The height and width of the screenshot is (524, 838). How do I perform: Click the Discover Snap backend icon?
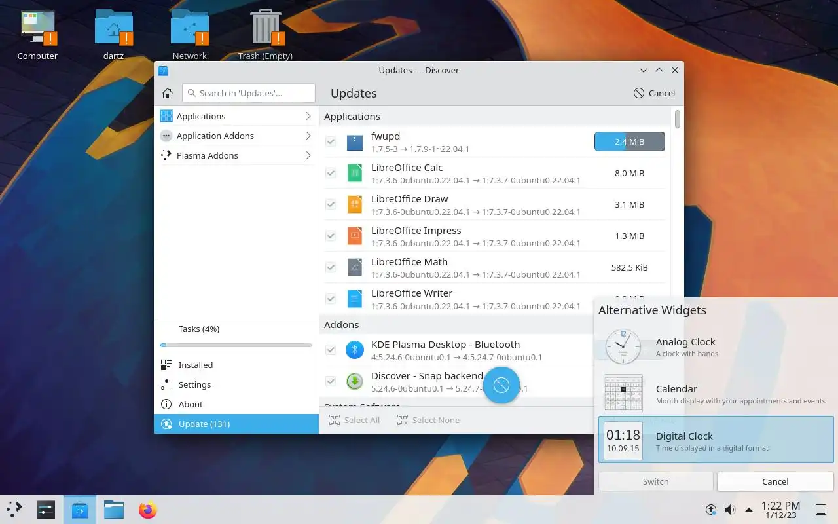point(355,381)
